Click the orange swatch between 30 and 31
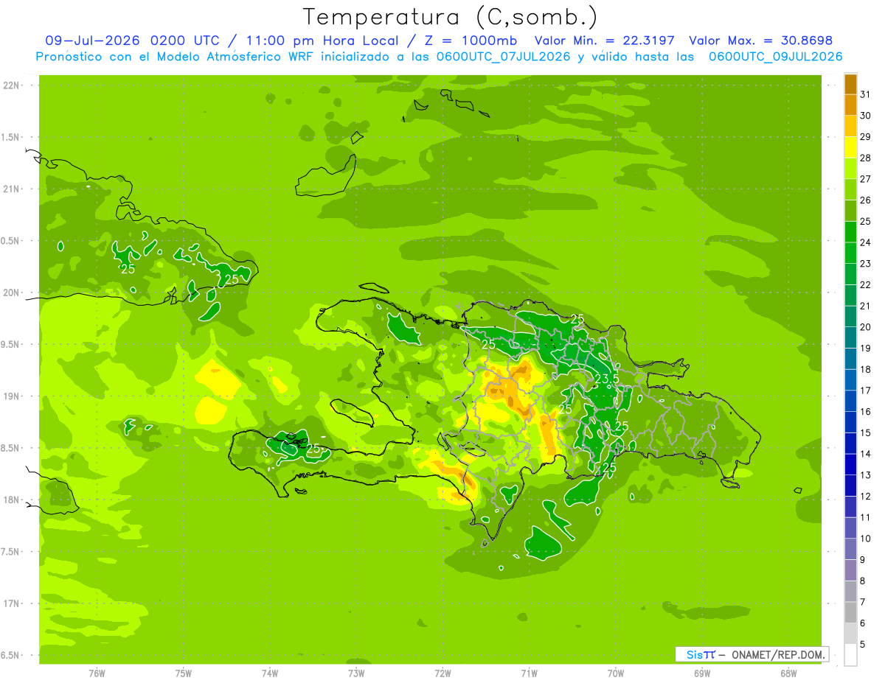The image size is (885, 683). pyautogui.click(x=850, y=105)
